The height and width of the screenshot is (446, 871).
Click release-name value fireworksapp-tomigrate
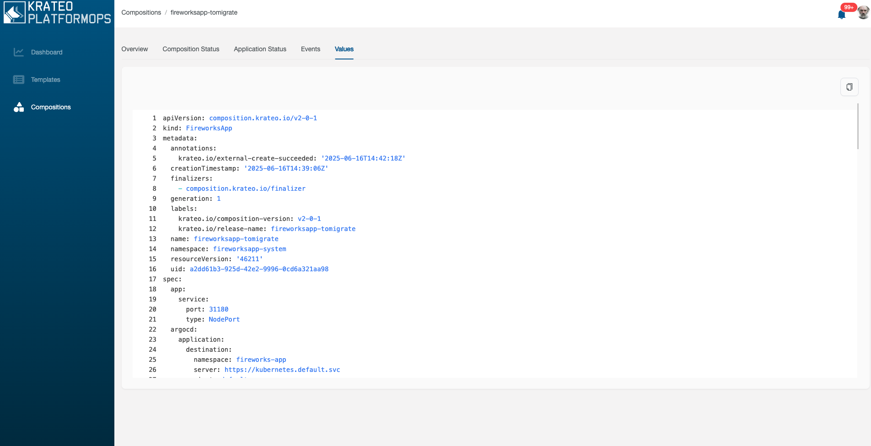[x=313, y=229]
